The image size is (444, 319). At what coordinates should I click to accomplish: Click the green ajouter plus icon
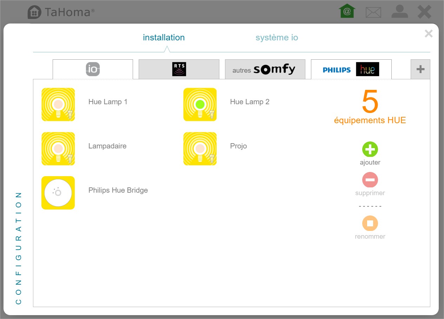(370, 149)
